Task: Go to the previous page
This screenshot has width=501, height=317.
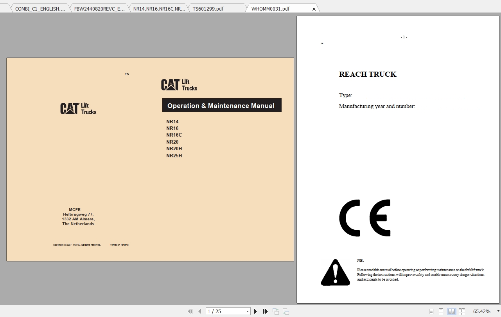Action: pos(200,312)
